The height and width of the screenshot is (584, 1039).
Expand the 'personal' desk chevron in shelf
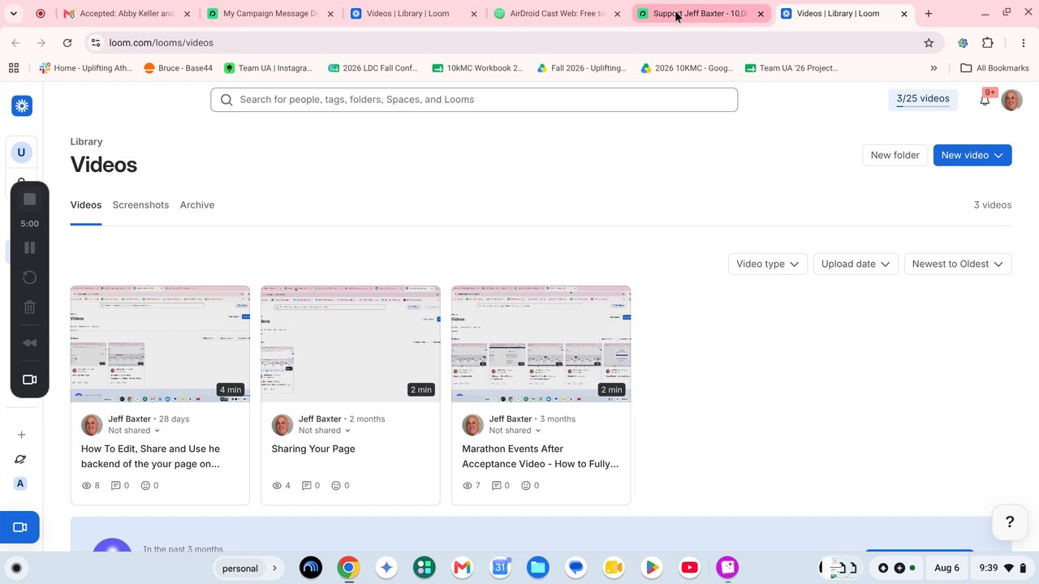[274, 568]
